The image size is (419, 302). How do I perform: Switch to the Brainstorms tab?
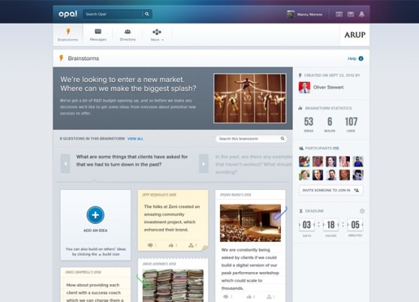coord(68,35)
